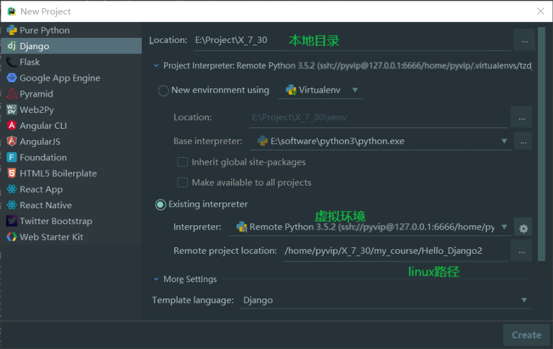Browse for Base interpreter executable
This screenshot has height=349, width=553.
tap(523, 141)
